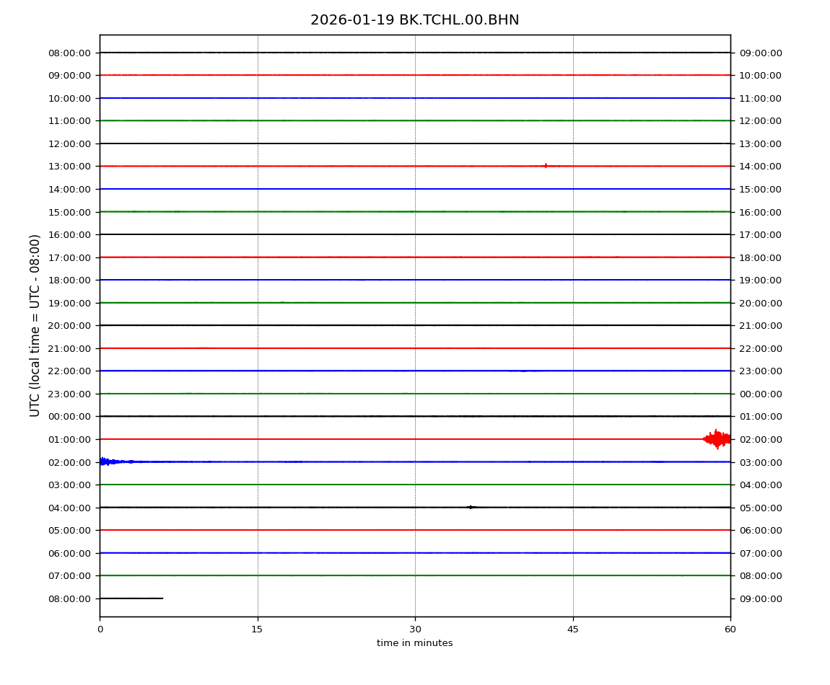Screen dimensions: 830x685
Task: Click the plot title BK.TCHL.00.BHN
Action: [414, 20]
